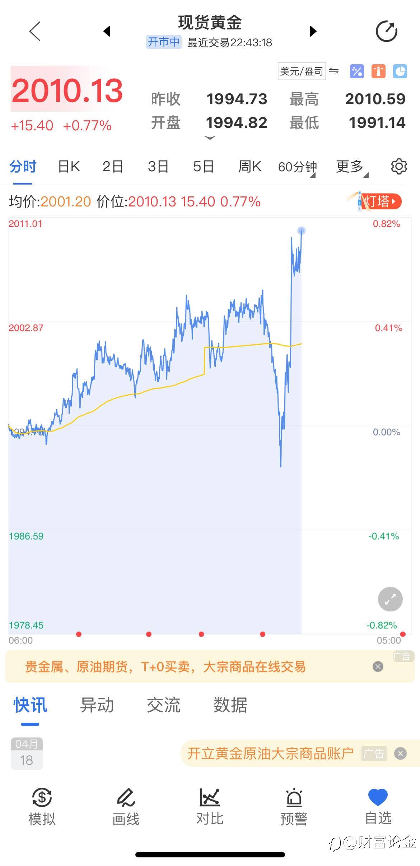Close the 贵金属 banner ad
Image resolution: width=420 pixels, height=866 pixels.
[x=378, y=667]
